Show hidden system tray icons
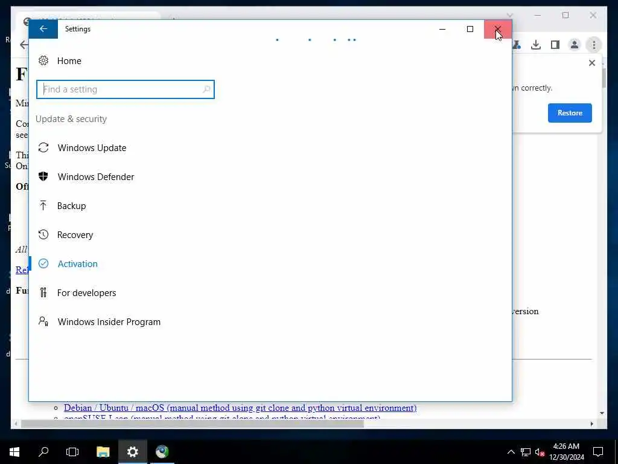618x464 pixels. pos(511,452)
